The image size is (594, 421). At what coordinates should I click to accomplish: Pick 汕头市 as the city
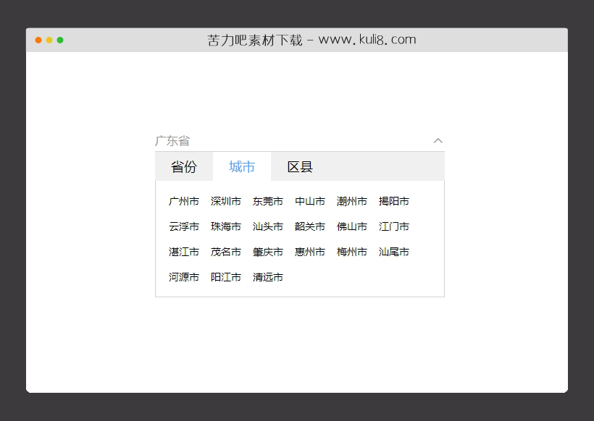coord(267,226)
